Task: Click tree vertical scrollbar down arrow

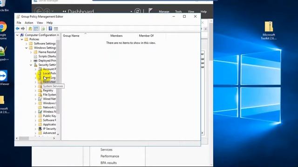Action: [58, 134]
